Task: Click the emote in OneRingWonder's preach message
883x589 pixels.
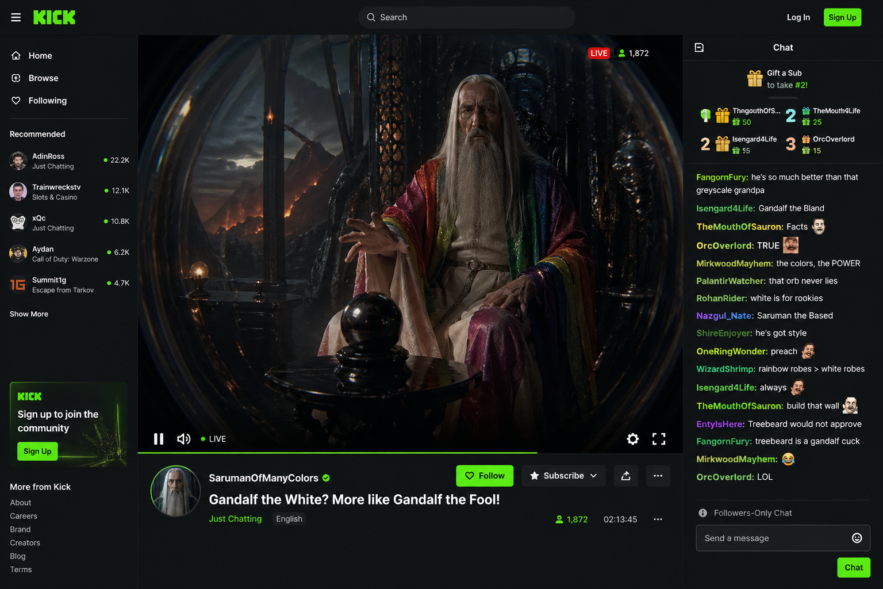Action: [808, 351]
